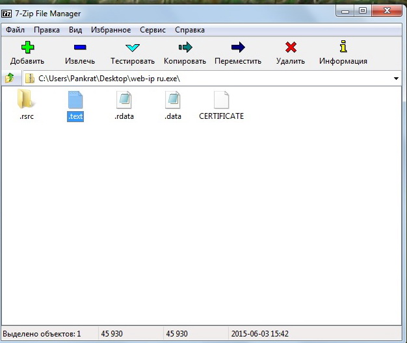Click the blue Извлечь (Extract) minus icon
Image resolution: width=407 pixels, height=343 pixels.
(80, 47)
